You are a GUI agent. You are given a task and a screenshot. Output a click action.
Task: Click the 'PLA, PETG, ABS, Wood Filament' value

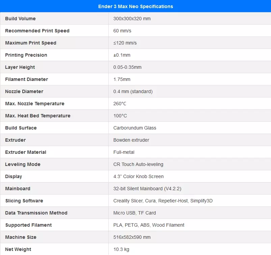click(x=149, y=225)
